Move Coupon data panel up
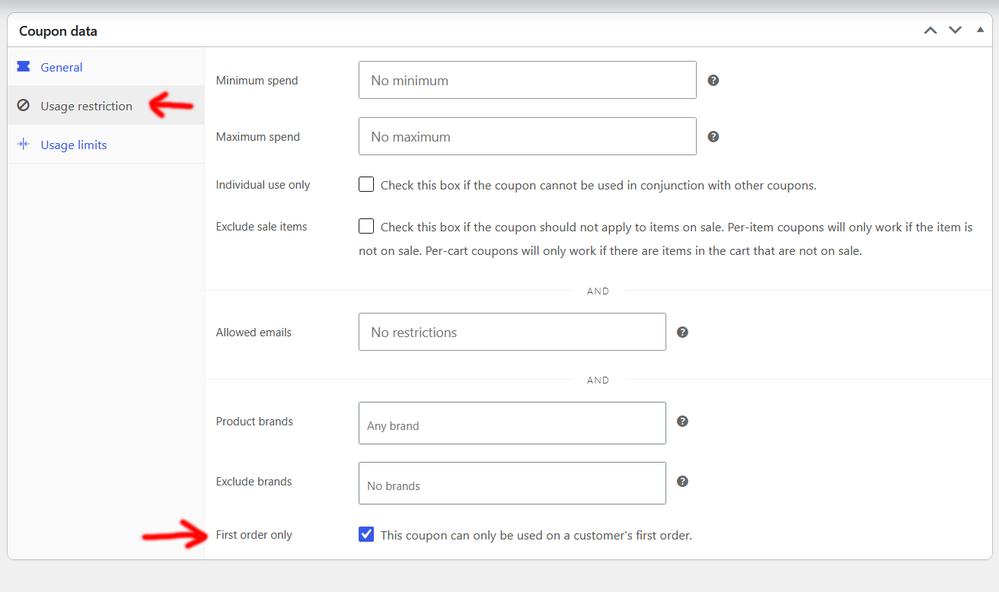Viewport: 999px width, 592px height. [x=930, y=30]
